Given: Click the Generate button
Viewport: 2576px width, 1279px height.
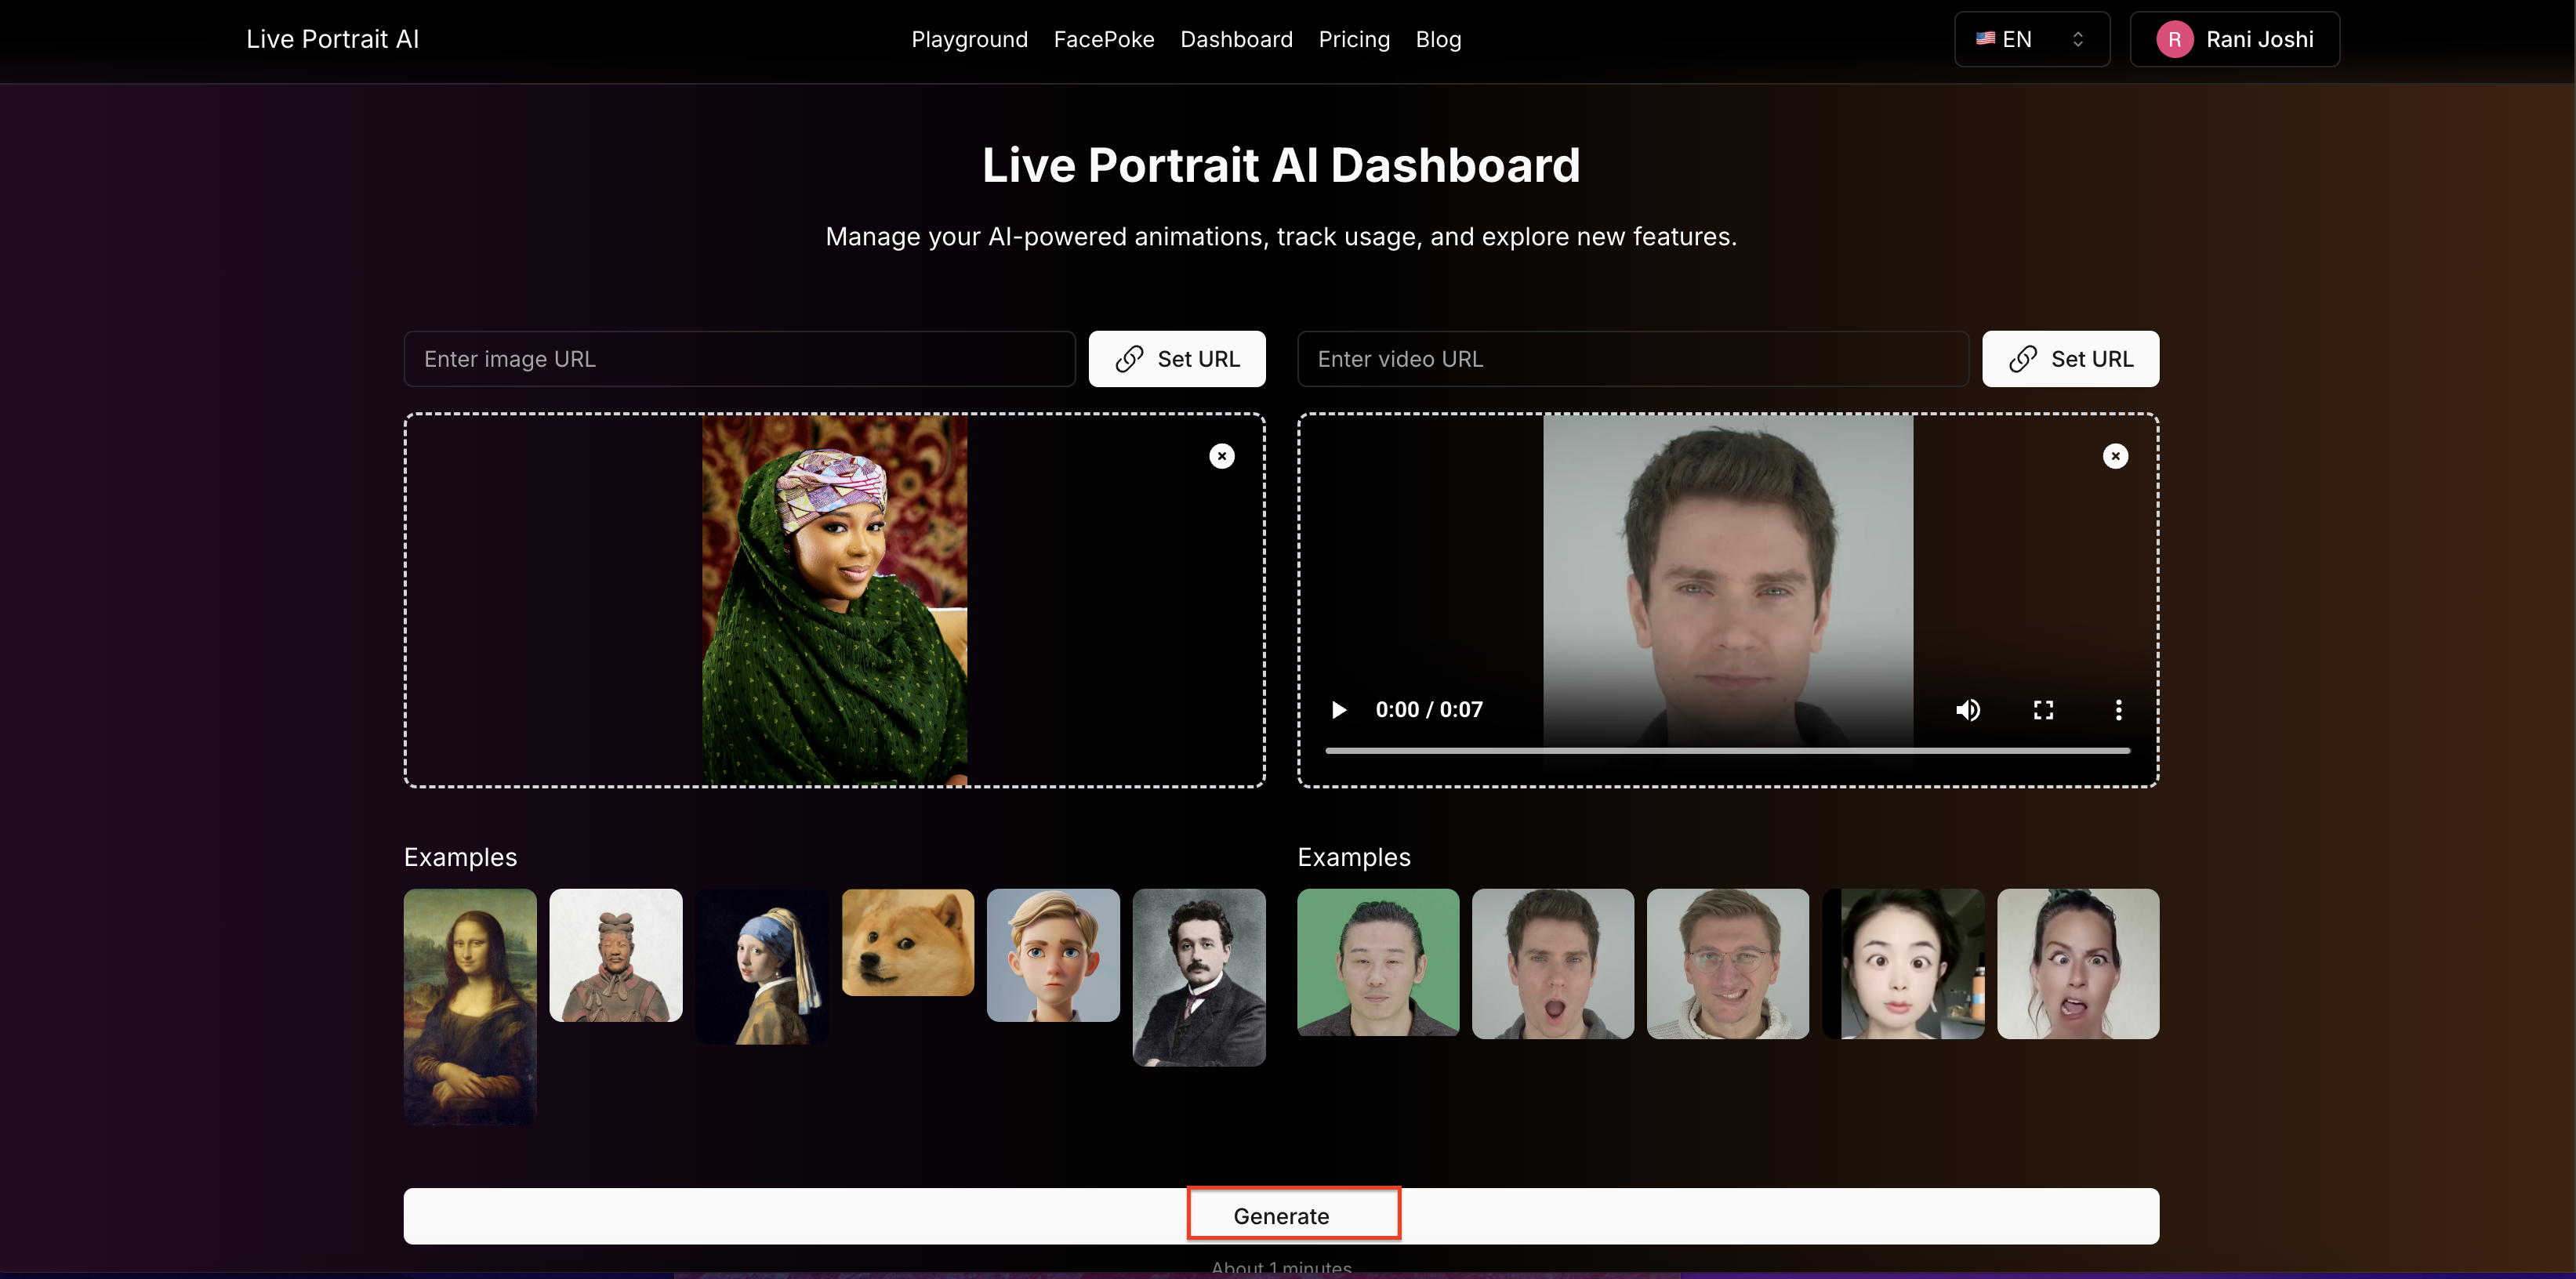Looking at the screenshot, I should click(x=1280, y=1216).
